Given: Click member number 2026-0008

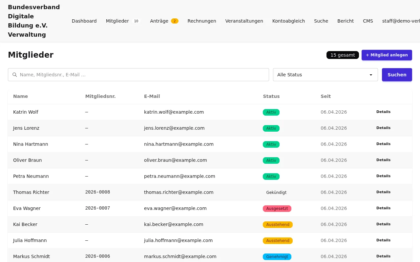Looking at the screenshot, I should coord(98,192).
